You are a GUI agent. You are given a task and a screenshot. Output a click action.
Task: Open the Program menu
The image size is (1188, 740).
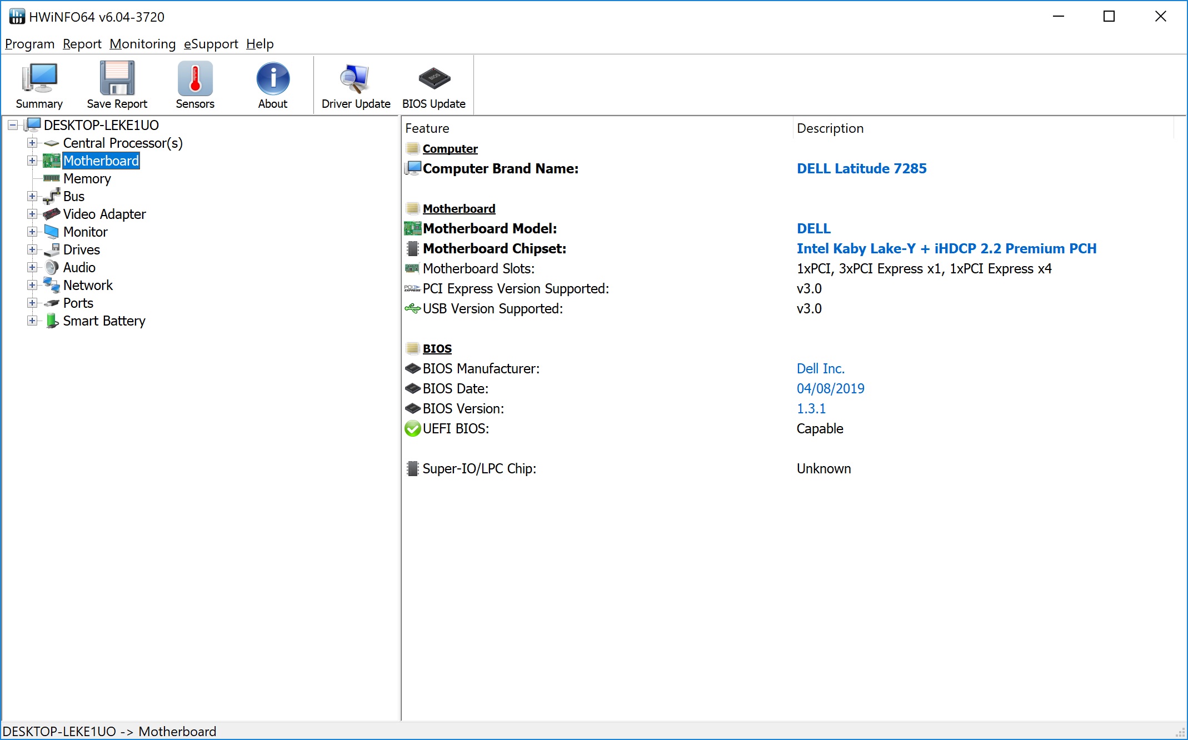click(29, 44)
